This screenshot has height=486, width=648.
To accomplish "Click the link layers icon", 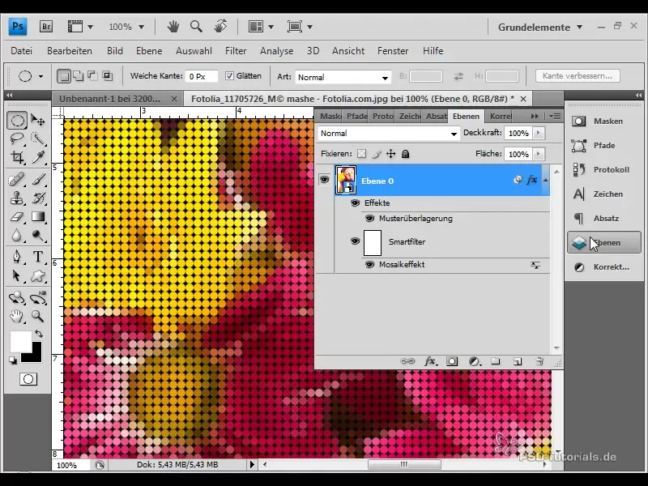I will [x=407, y=361].
